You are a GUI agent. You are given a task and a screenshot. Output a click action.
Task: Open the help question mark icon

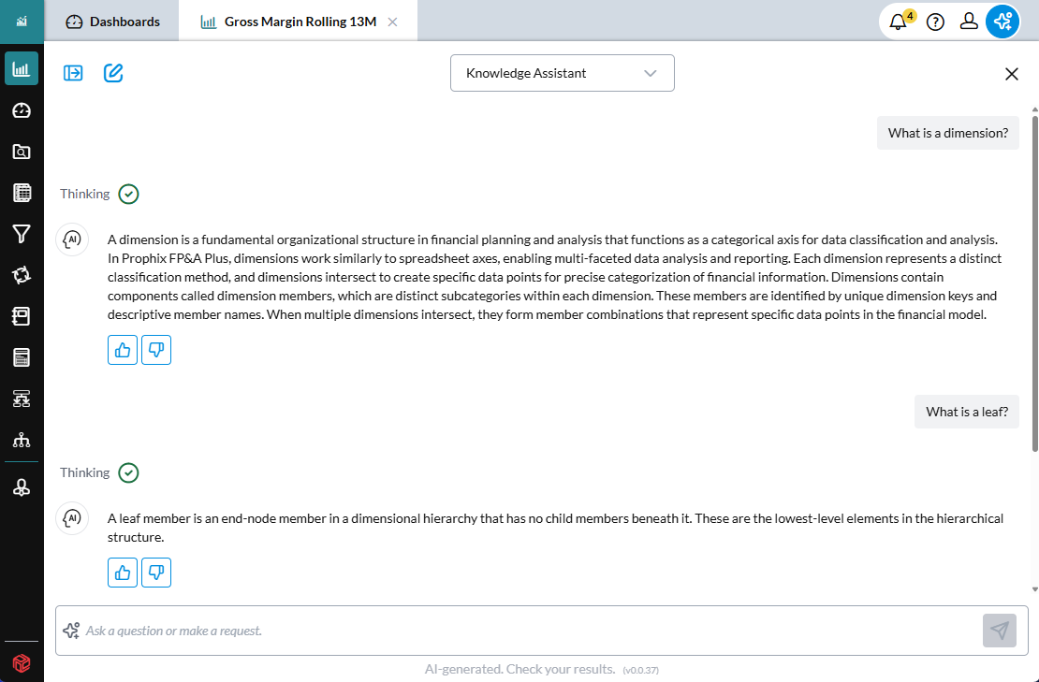935,22
